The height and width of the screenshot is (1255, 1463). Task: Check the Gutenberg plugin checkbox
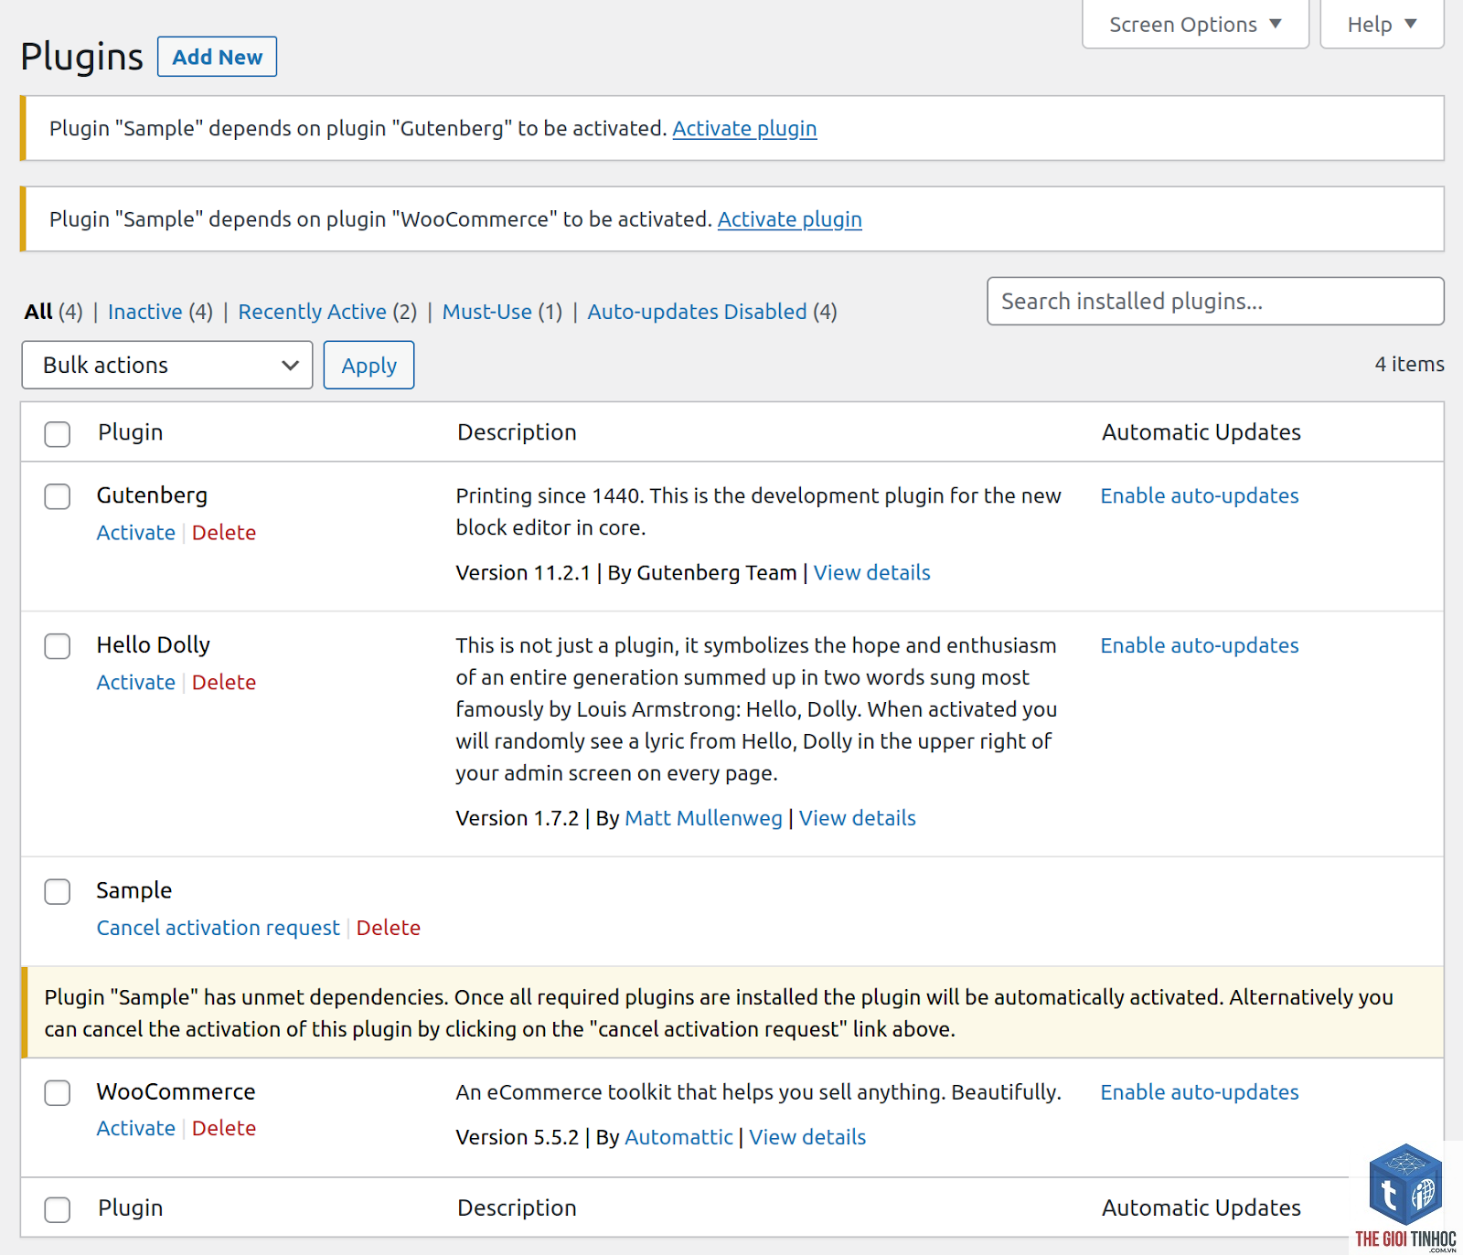point(58,496)
